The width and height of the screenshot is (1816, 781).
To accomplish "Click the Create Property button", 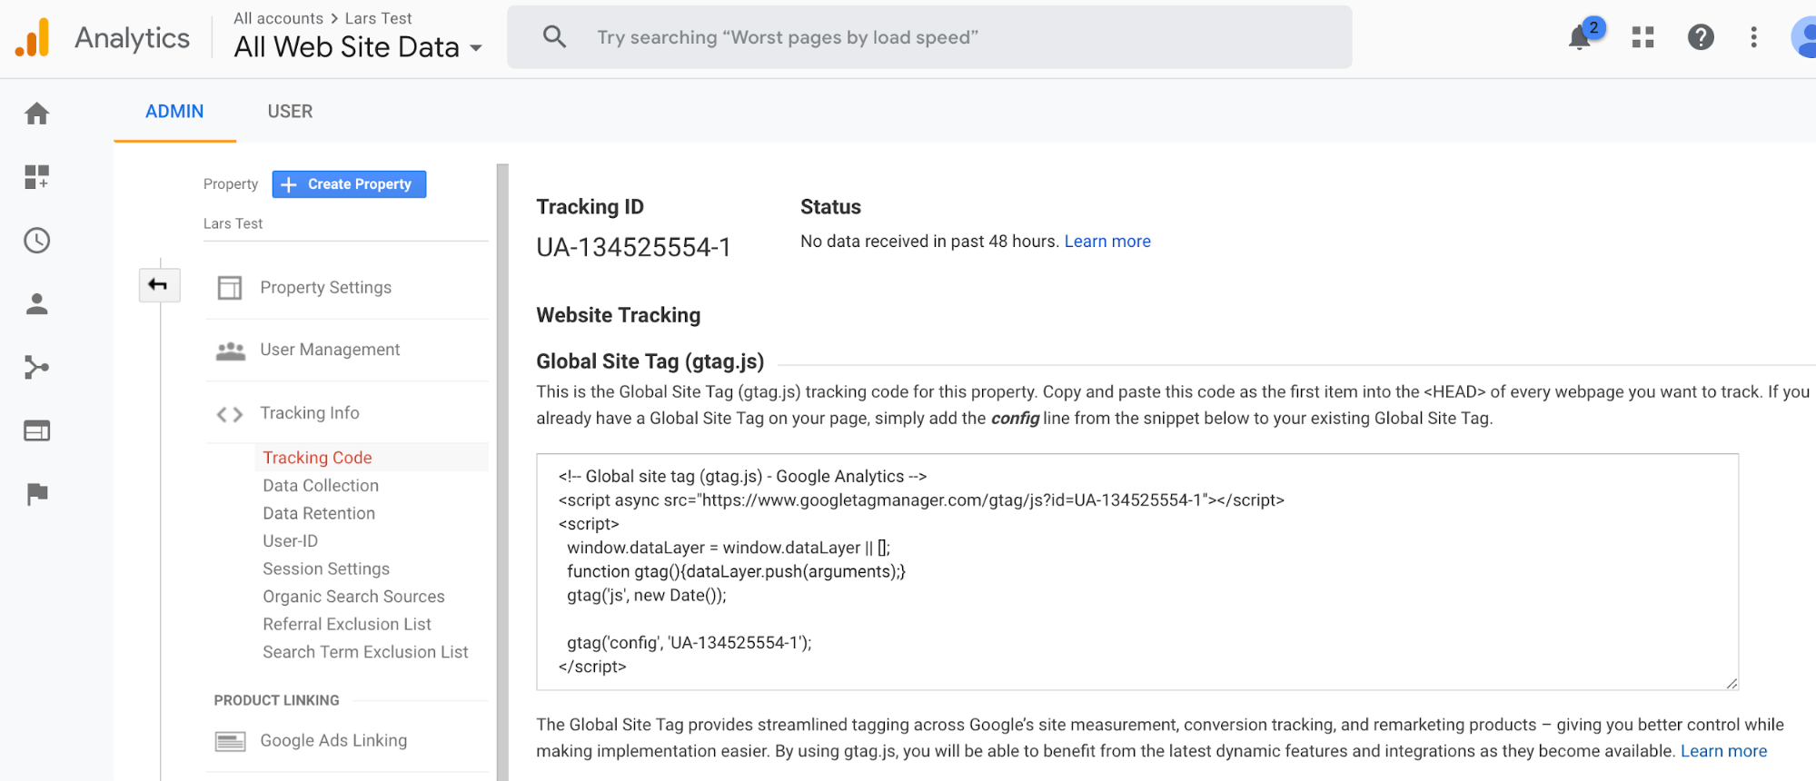I will pos(349,183).
